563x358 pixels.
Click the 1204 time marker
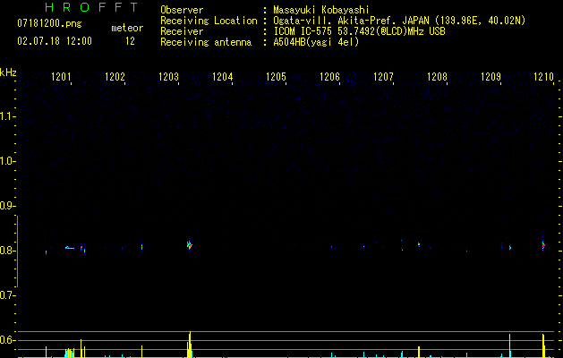(223, 77)
